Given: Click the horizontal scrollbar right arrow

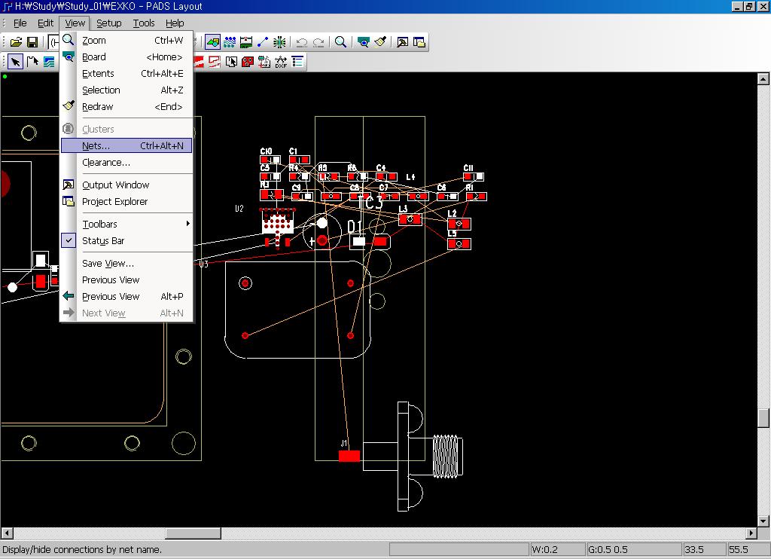Looking at the screenshot, I should (751, 533).
